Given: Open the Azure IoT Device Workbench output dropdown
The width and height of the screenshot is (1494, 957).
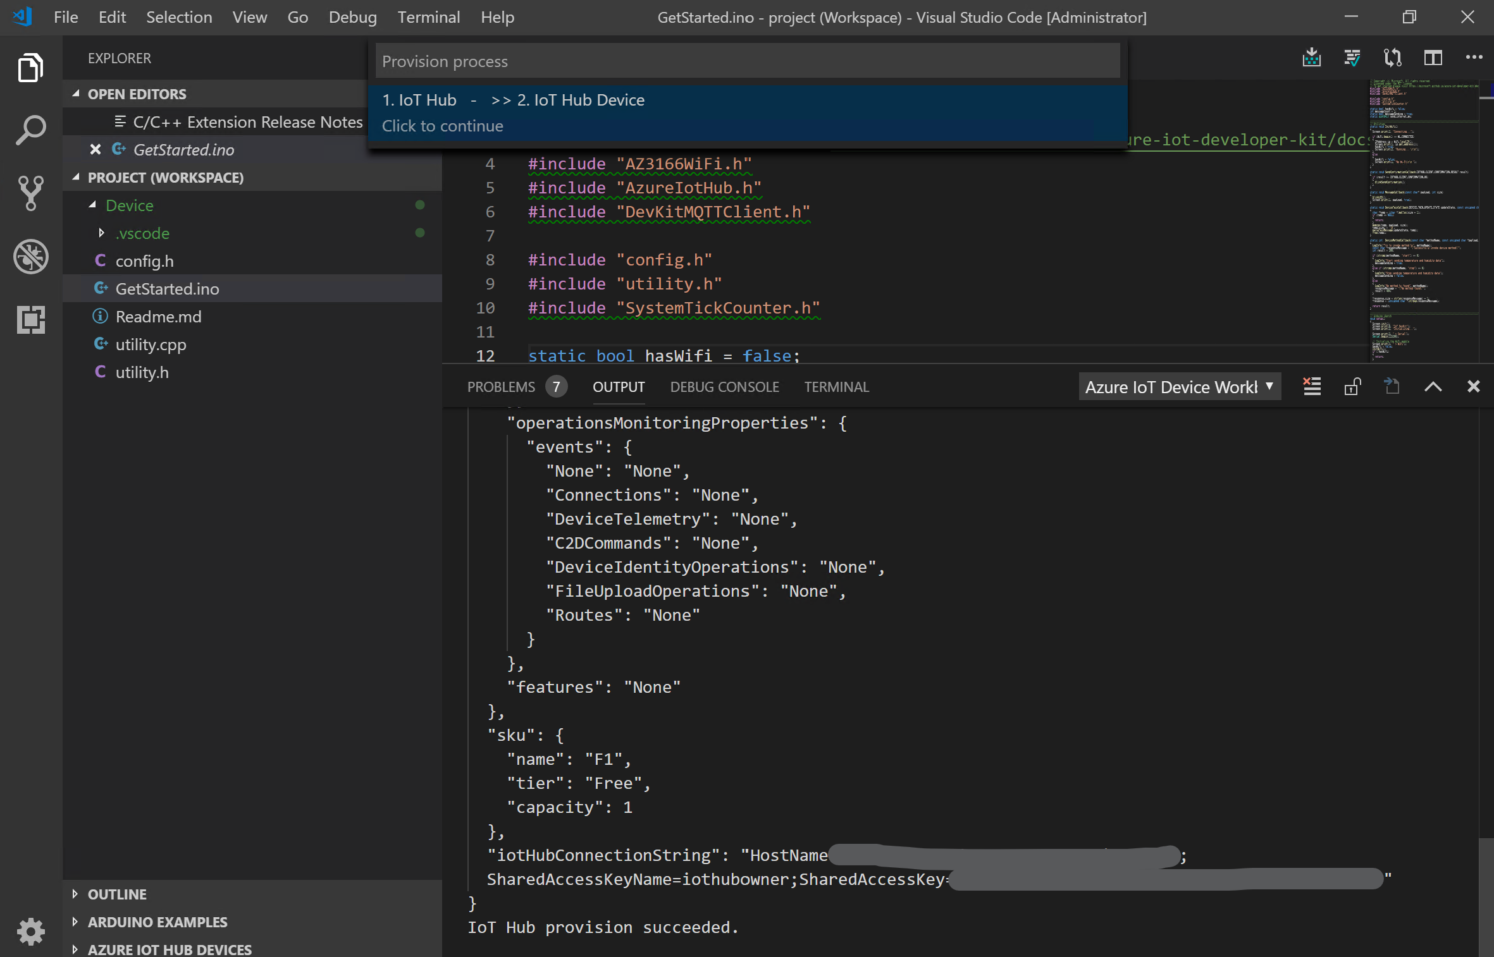Looking at the screenshot, I should 1179,387.
